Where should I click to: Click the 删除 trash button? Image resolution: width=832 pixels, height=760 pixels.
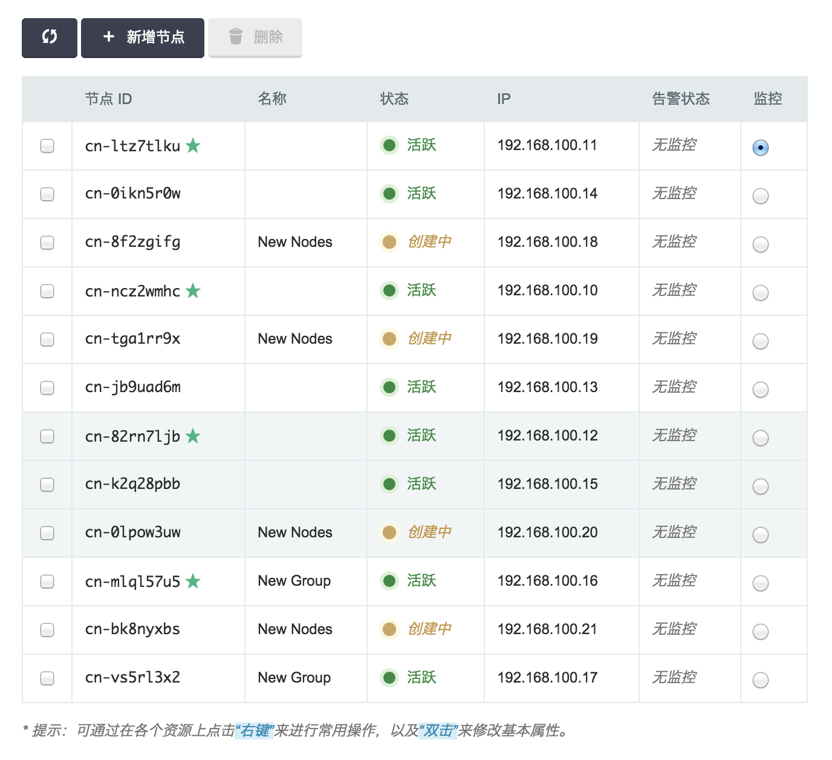click(255, 38)
